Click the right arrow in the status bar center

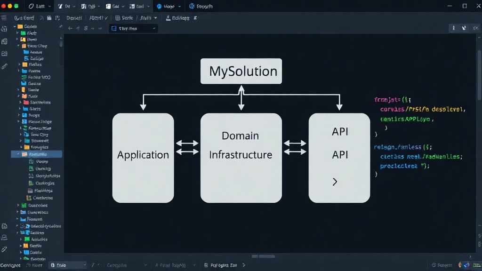(244, 265)
